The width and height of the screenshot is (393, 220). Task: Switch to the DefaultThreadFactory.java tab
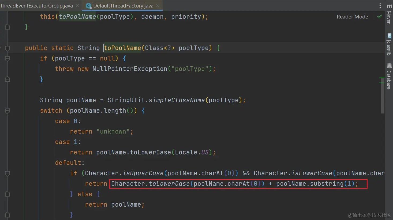coord(123,6)
